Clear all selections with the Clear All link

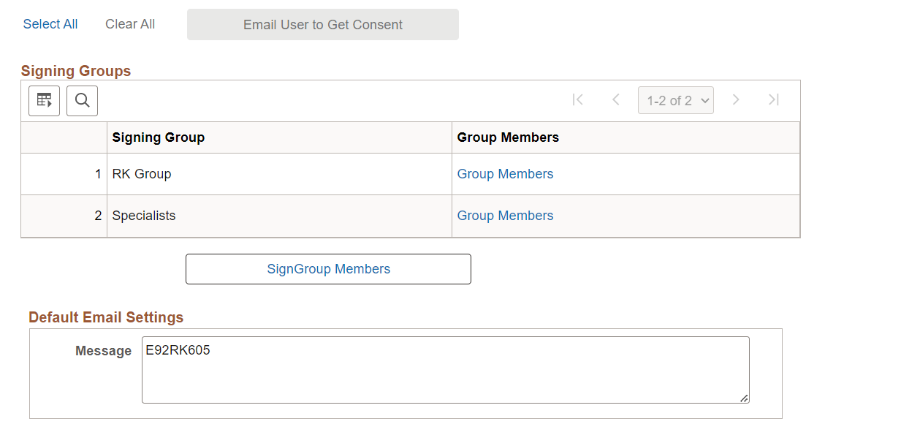click(129, 23)
